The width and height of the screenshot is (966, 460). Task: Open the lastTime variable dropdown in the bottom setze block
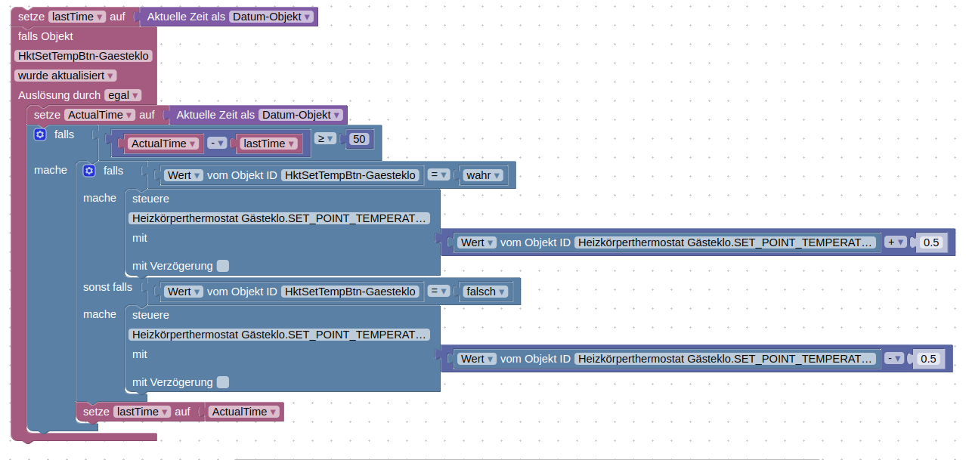[142, 412]
